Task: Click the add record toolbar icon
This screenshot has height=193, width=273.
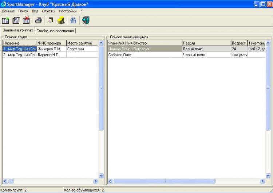Action: coord(5,20)
